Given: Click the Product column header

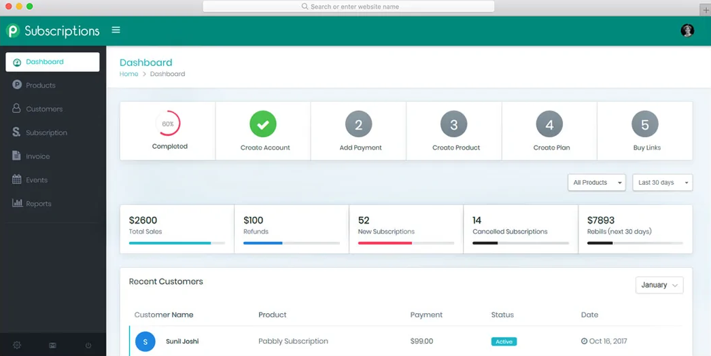Looking at the screenshot, I should pyautogui.click(x=273, y=315).
